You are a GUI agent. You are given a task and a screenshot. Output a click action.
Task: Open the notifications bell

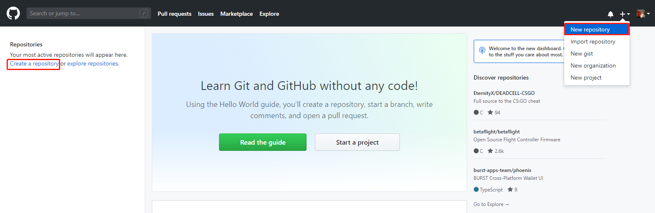pyautogui.click(x=610, y=14)
